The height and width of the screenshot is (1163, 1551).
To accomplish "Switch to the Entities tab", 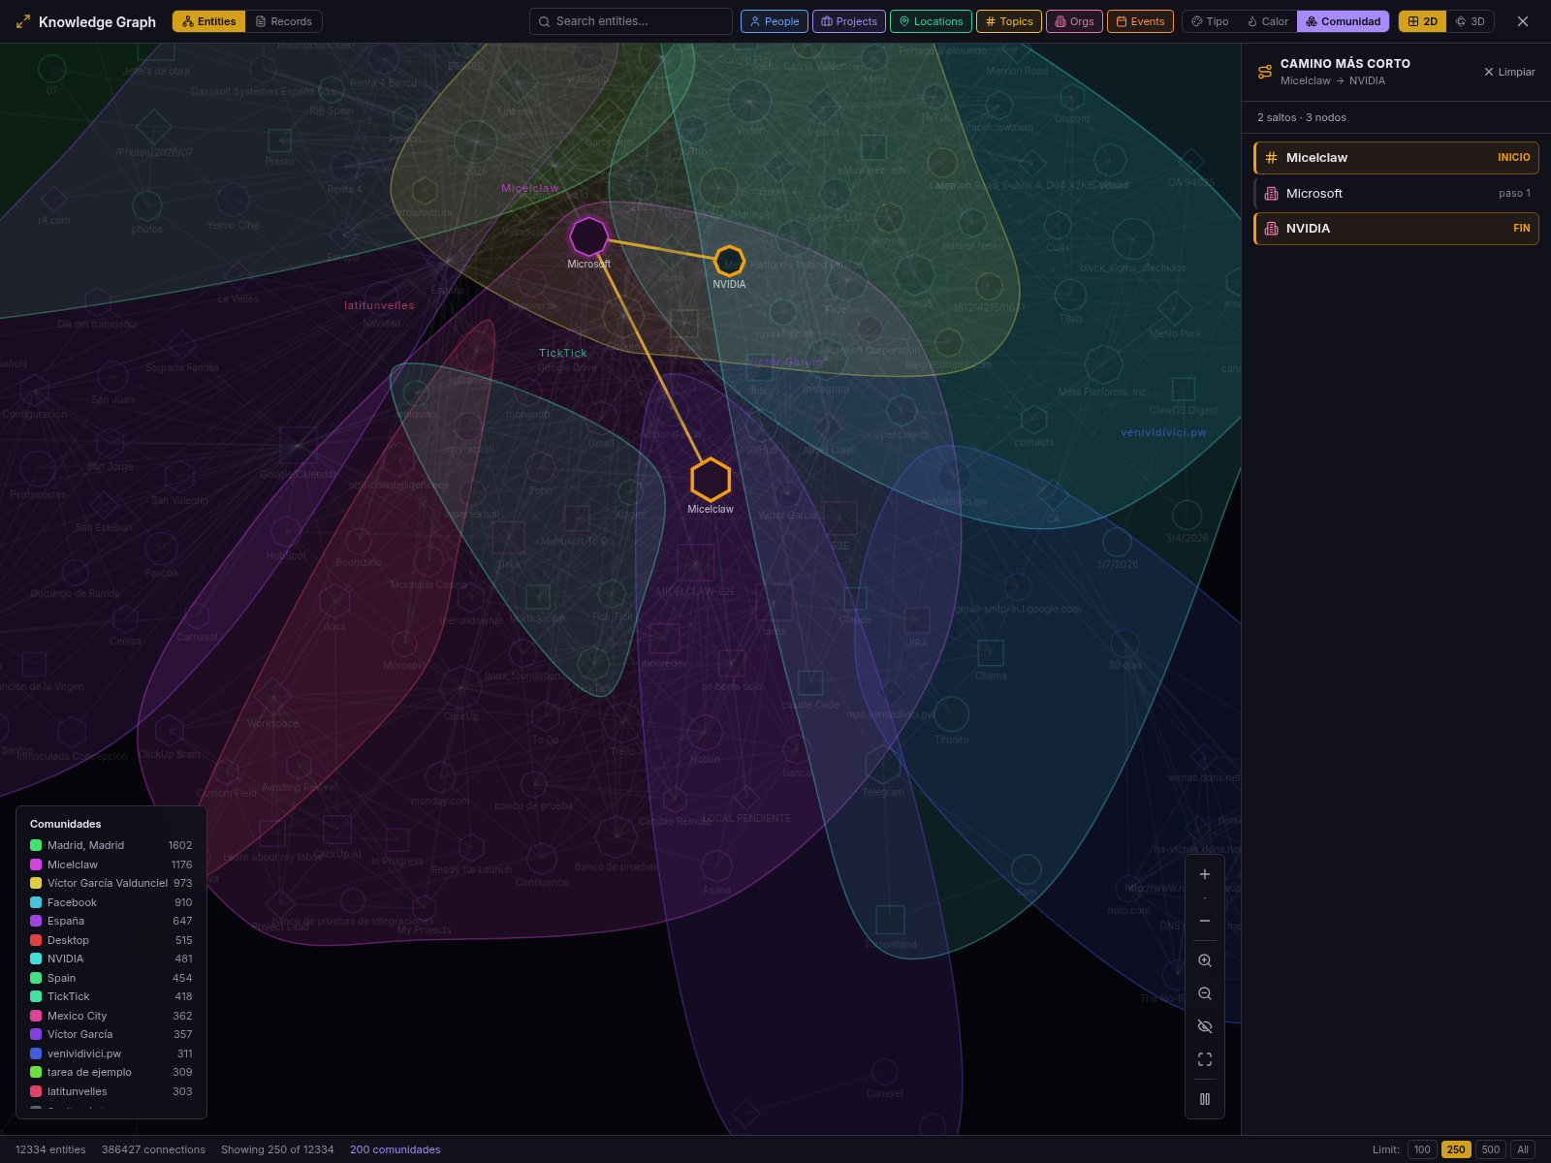I will [x=208, y=21].
